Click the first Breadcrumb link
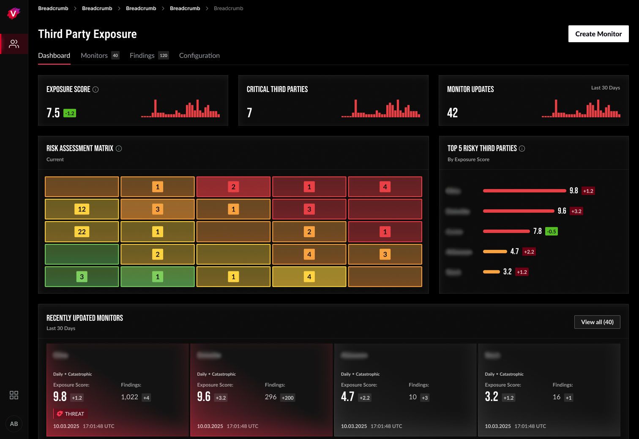This screenshot has height=439, width=639. [x=53, y=8]
